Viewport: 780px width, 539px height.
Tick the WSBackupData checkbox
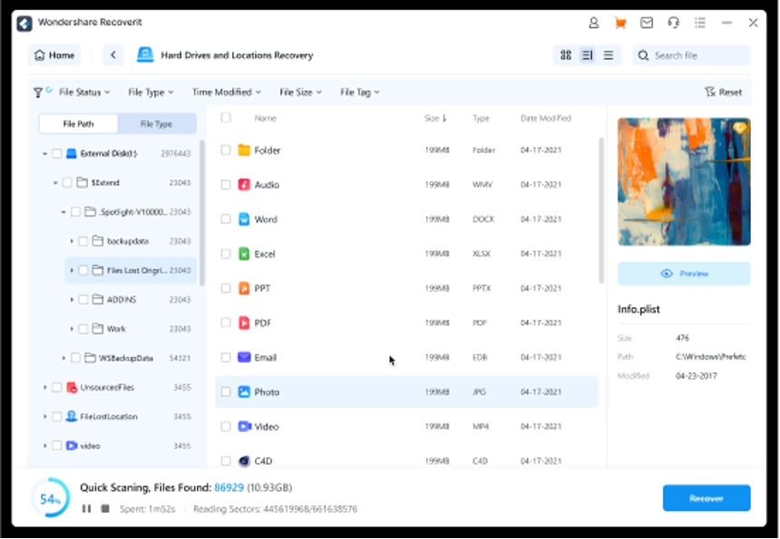coord(75,358)
